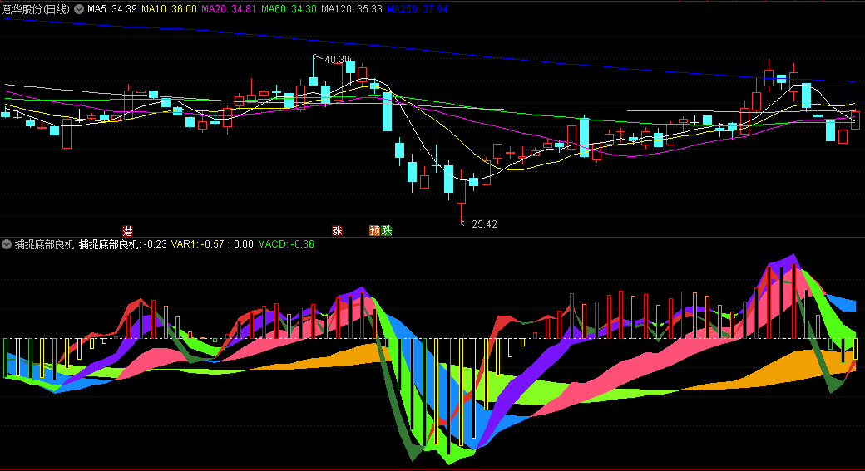Viewport: 865px width, 471px height.
Task: Open the dropdown next to 意华股份(日线) title
Action: 80,9
